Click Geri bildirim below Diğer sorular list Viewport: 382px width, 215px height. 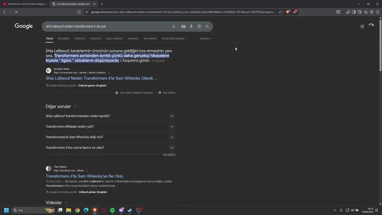(x=169, y=154)
